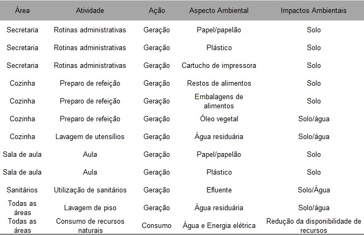This screenshot has height=235, width=364.
Task: Click the Aspecto Ambiental header
Action: click(x=219, y=10)
